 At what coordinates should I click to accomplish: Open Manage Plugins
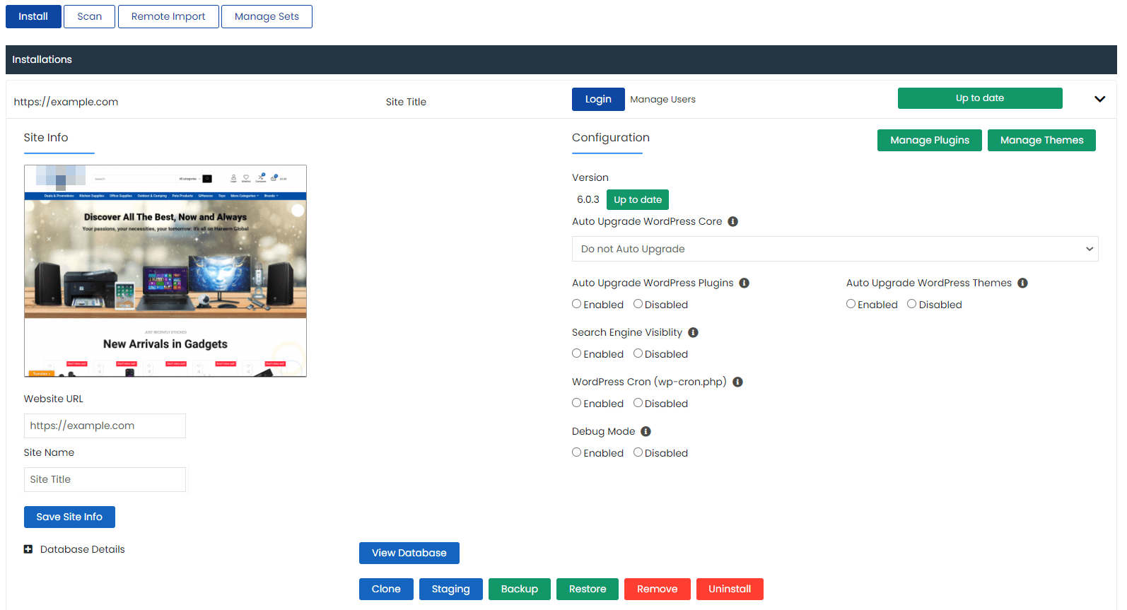(930, 140)
